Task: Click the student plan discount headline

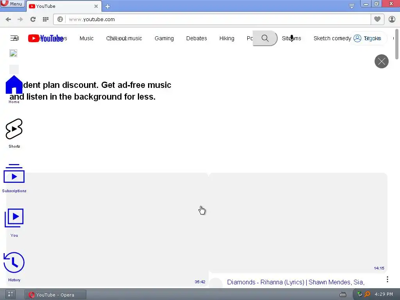Action: tap(90, 91)
